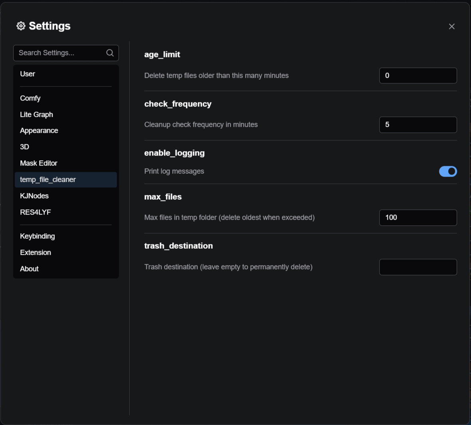Click the age_limit minutes field
The image size is (471, 425).
coord(418,76)
